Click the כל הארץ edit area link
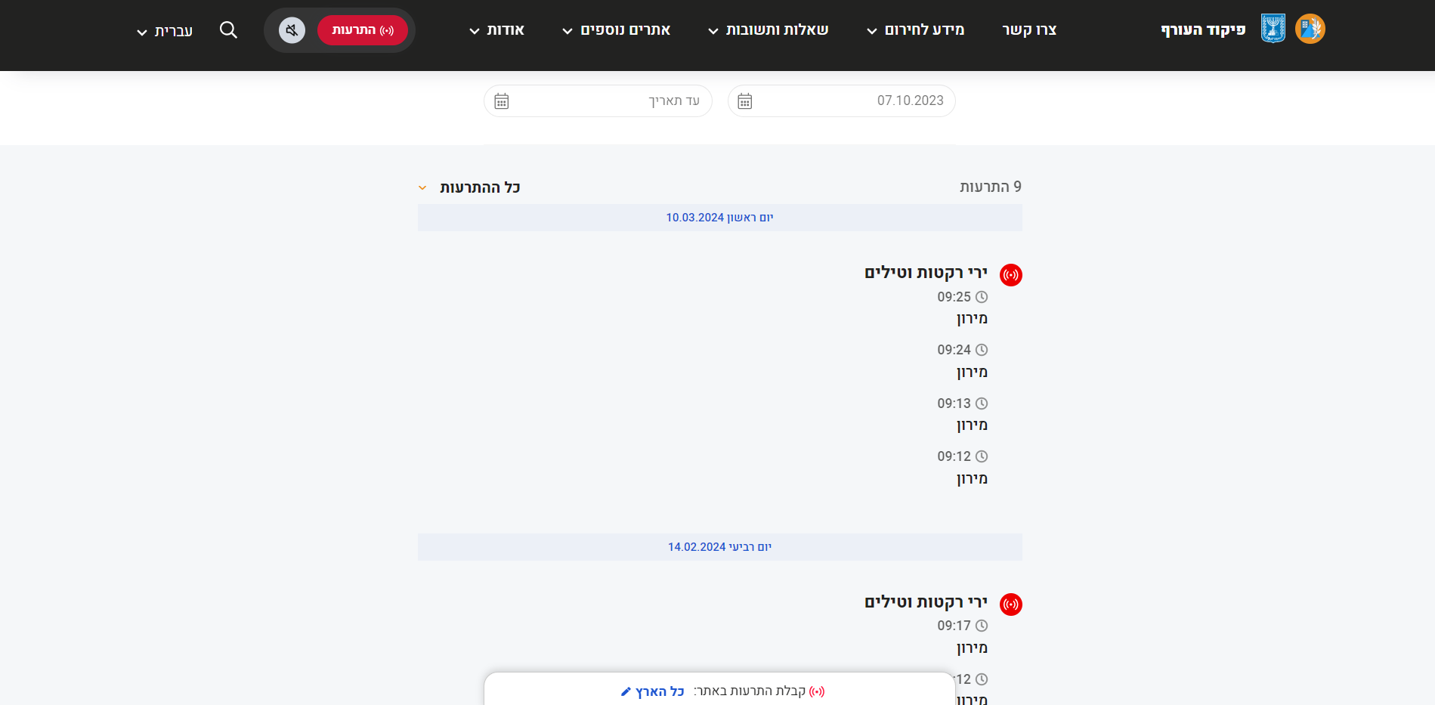Screen dimensions: 1435x705 click(x=653, y=691)
